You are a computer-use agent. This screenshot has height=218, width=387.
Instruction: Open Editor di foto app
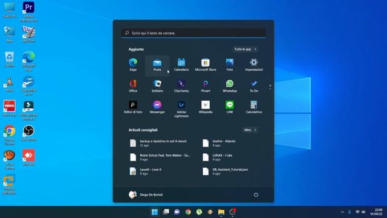133,107
